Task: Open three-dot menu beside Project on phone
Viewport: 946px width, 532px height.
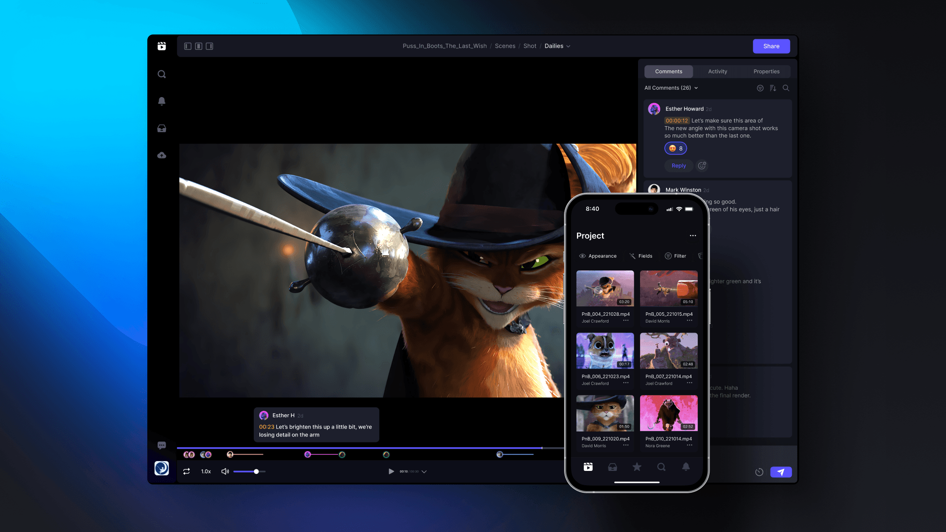Action: tap(693, 235)
